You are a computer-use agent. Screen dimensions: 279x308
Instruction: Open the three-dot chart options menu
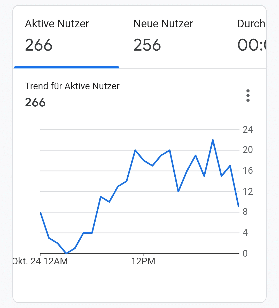click(248, 96)
